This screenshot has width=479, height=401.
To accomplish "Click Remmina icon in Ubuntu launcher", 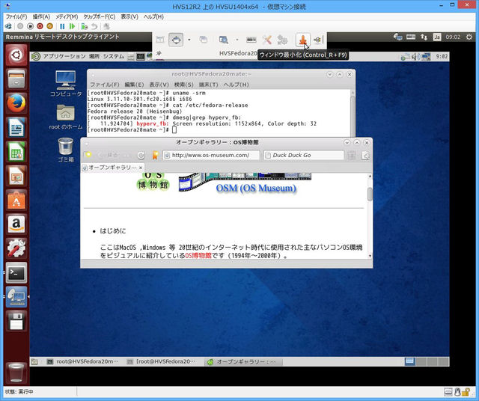I will [16, 296].
